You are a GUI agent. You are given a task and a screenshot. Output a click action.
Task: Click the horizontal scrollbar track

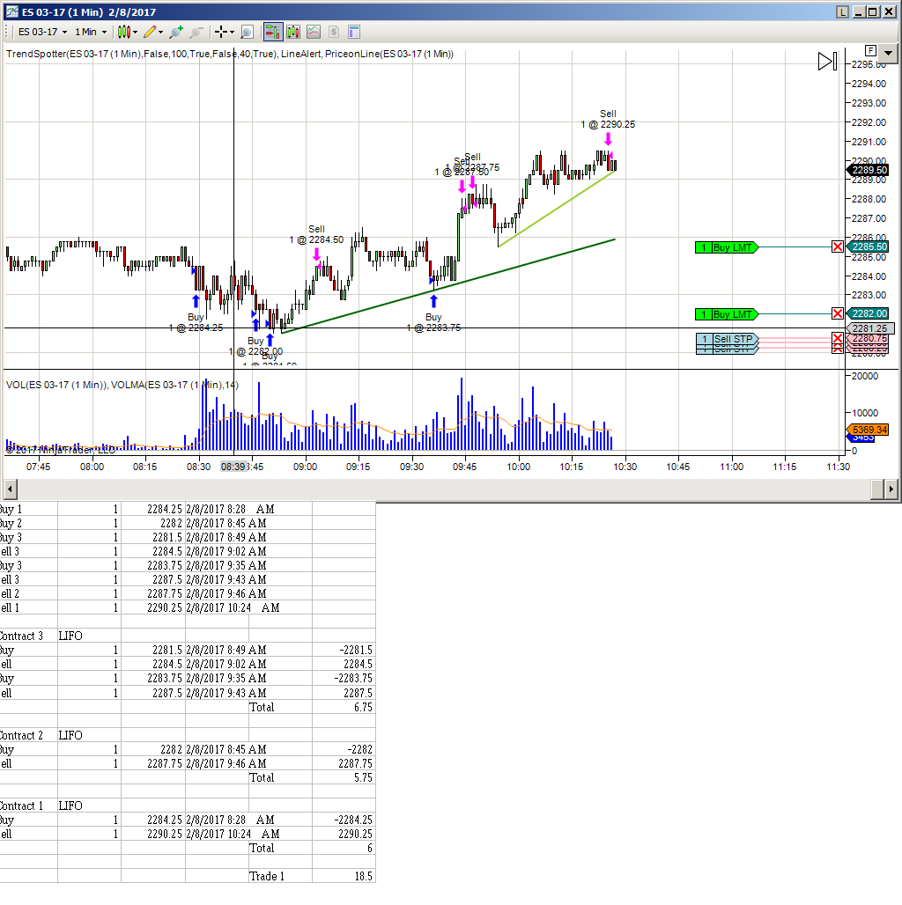(x=444, y=489)
